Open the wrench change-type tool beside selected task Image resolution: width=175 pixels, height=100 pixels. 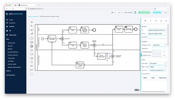tap(107, 58)
